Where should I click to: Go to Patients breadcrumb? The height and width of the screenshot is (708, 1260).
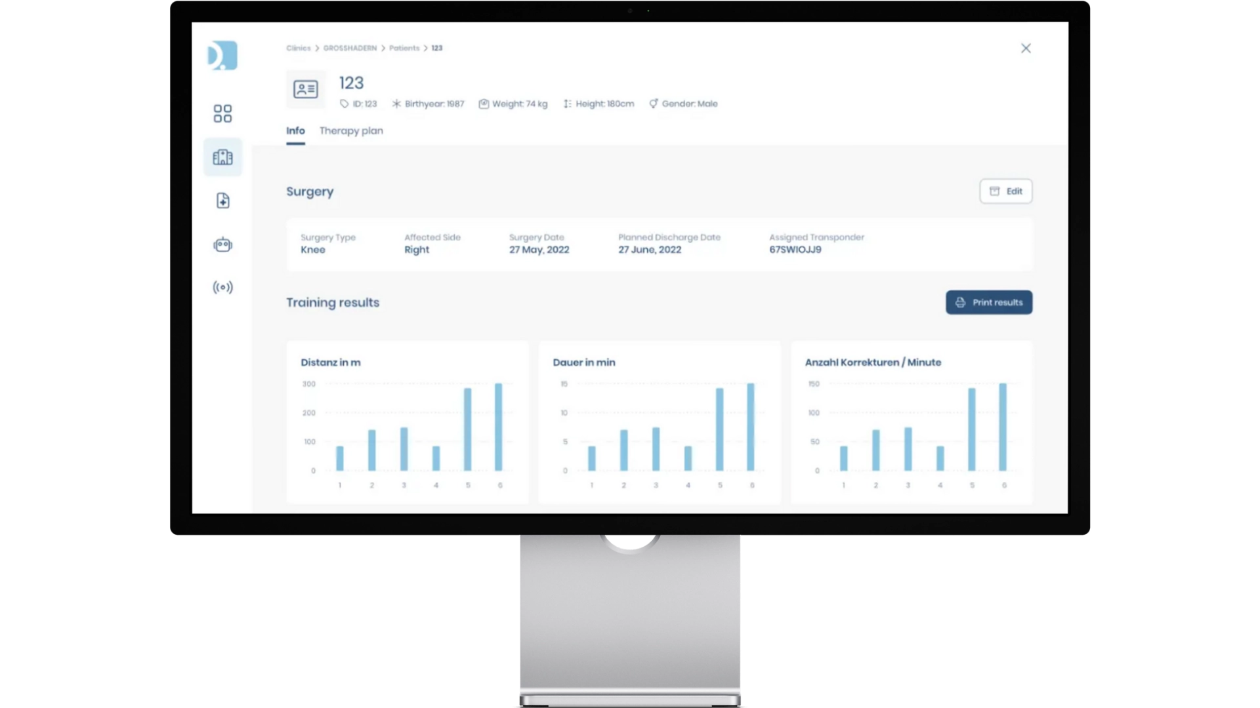404,48
